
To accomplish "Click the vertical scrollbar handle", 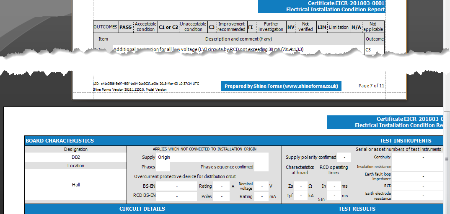I will 447,159.
